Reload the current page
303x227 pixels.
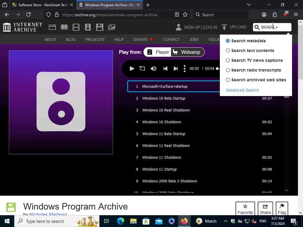[28, 15]
